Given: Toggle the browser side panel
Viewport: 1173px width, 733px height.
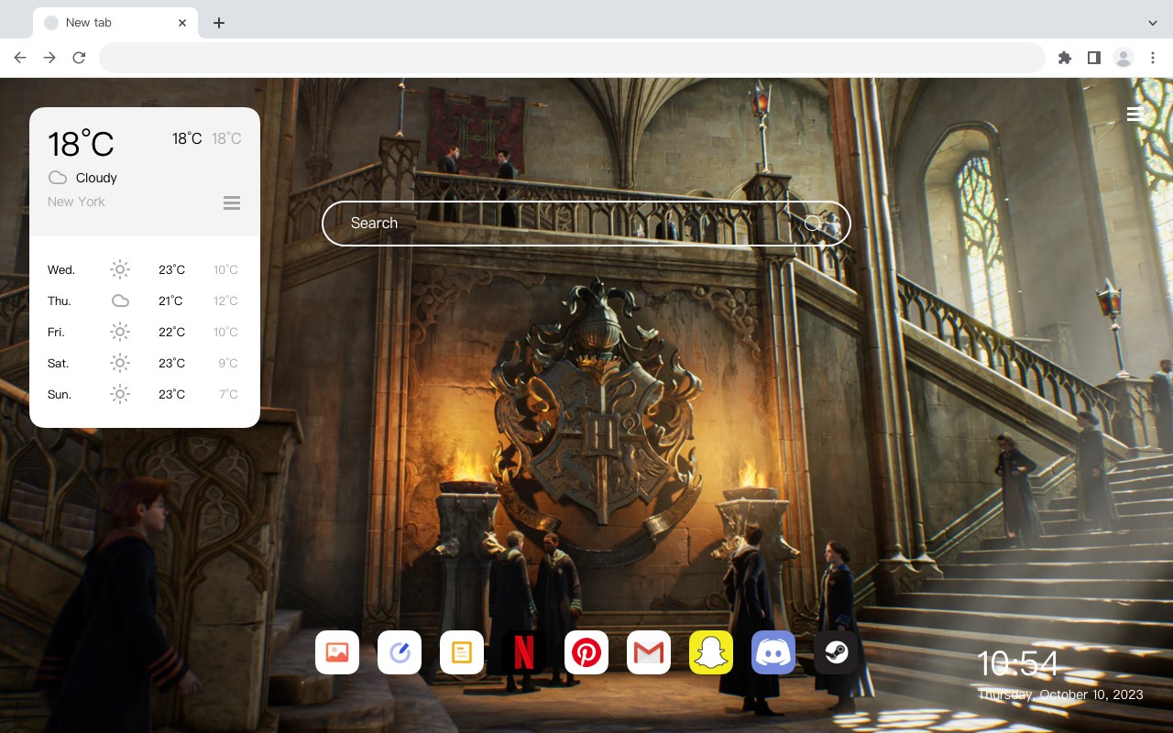Looking at the screenshot, I should pyautogui.click(x=1094, y=58).
